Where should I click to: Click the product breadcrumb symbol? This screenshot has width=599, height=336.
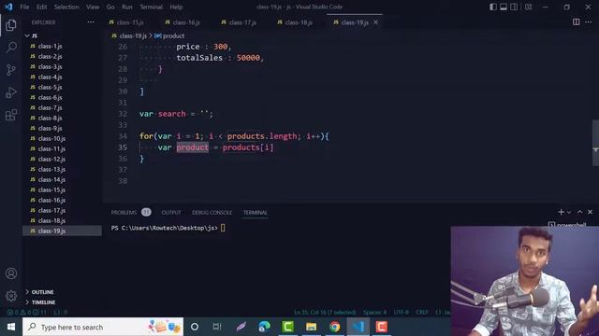pyautogui.click(x=169, y=35)
